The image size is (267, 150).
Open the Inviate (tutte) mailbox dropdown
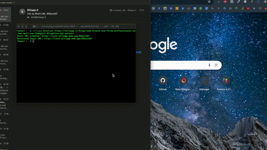point(7,3)
